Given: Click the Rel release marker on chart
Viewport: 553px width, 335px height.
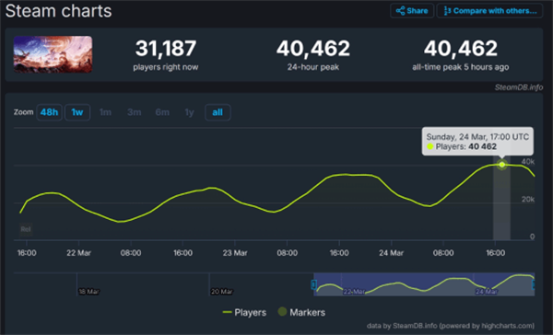Looking at the screenshot, I should click(x=26, y=229).
